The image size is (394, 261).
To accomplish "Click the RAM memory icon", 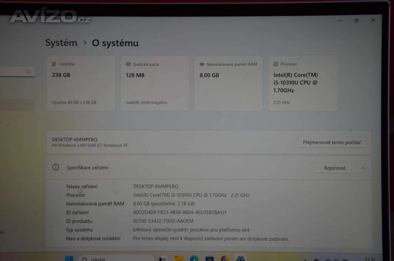I will coord(202,64).
